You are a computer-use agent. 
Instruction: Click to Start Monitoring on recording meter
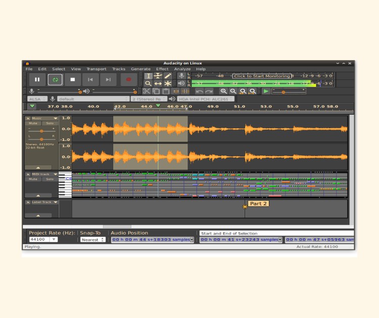[262, 76]
